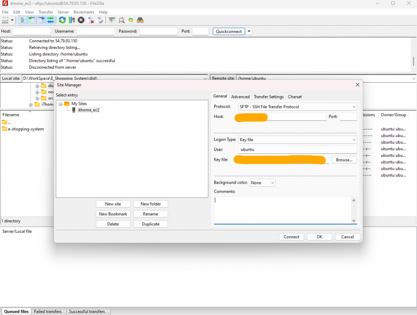
Task: Click the Duplicate button
Action: point(151,224)
